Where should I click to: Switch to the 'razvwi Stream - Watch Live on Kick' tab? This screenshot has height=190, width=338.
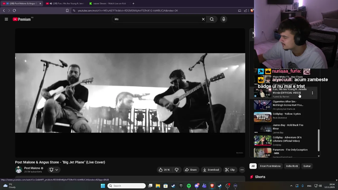(108, 3)
